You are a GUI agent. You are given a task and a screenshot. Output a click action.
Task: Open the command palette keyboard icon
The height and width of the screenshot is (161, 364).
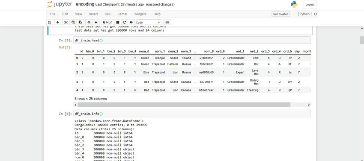(167, 22)
